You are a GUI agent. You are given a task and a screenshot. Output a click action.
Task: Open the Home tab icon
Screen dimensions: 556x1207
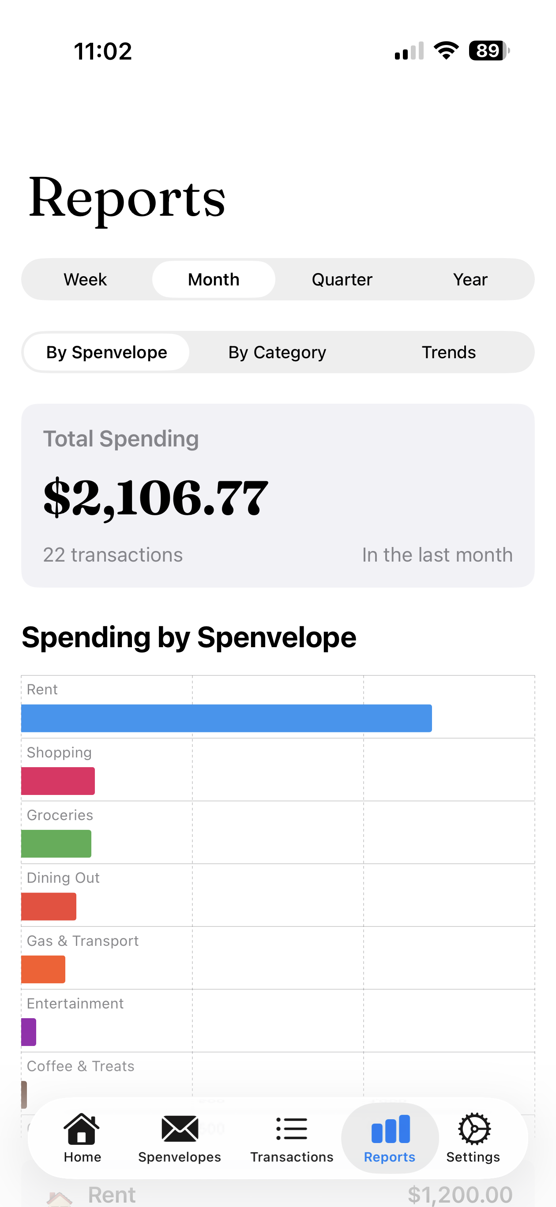[82, 1129]
